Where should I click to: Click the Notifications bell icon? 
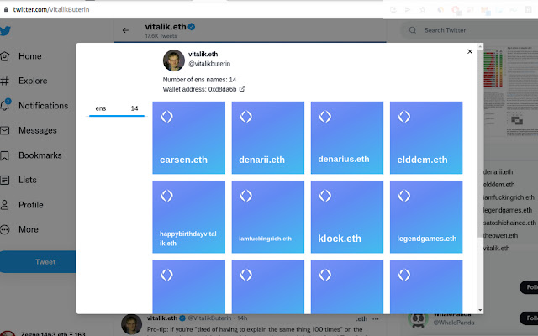tap(4, 105)
